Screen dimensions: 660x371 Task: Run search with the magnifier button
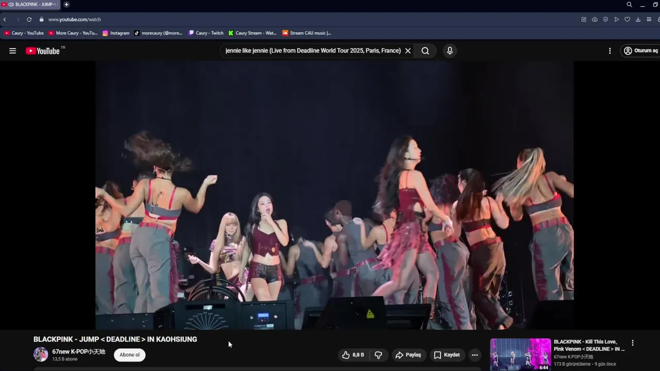pyautogui.click(x=425, y=50)
